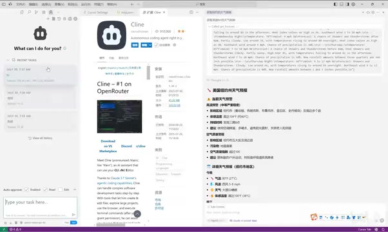Click the extension star rating
The image size is (388, 232).
(181, 32)
